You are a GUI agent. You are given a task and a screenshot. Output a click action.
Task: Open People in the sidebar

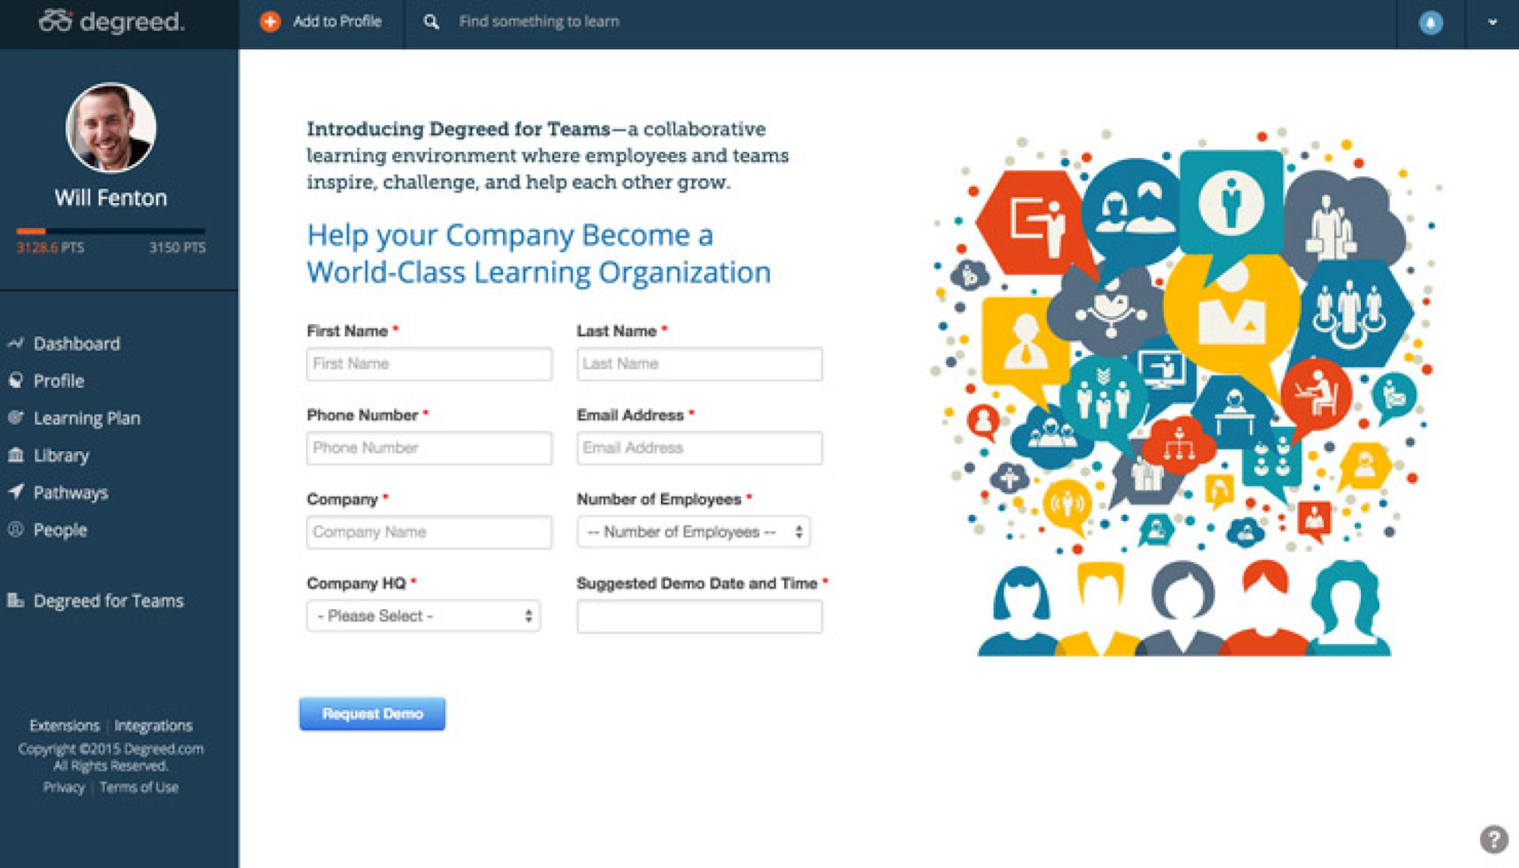coord(60,529)
